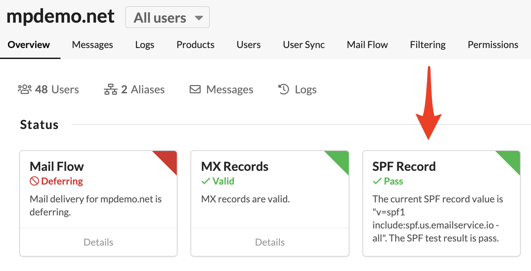Open the Logs shortcut link

(306, 90)
